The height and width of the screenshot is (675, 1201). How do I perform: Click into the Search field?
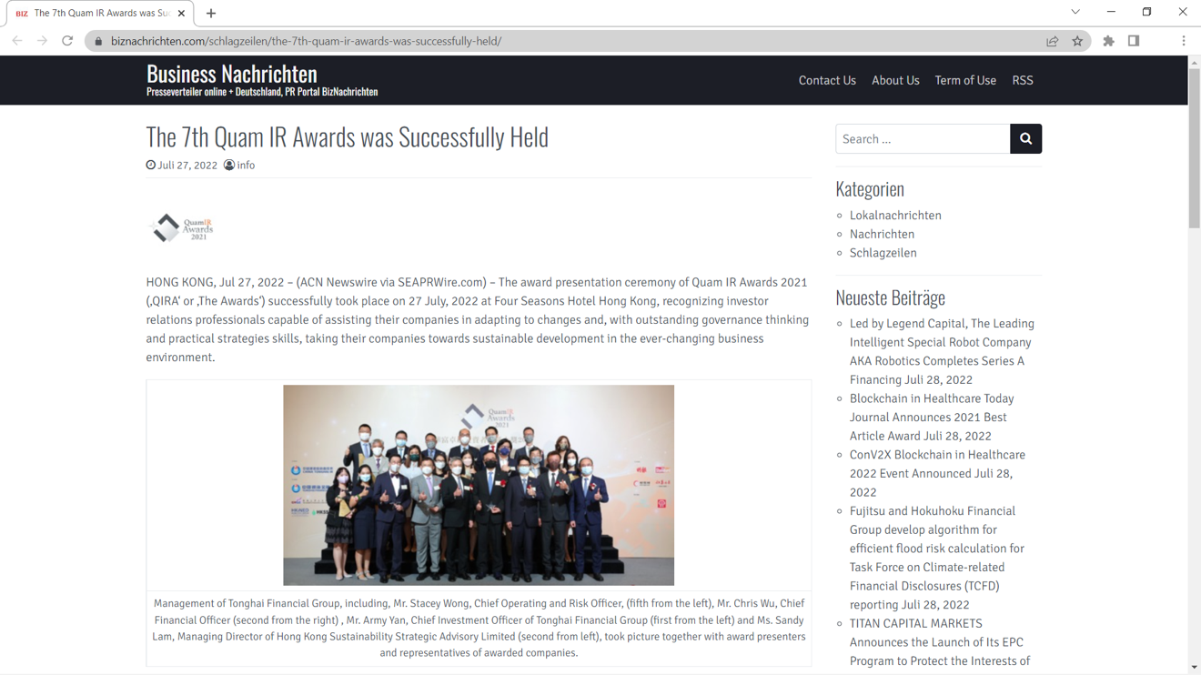coord(923,139)
